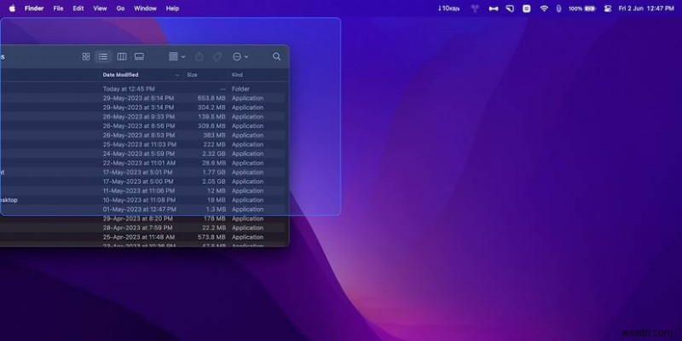This screenshot has height=341, width=682.
Task: Switch Finder to gallery view
Action: (139, 56)
